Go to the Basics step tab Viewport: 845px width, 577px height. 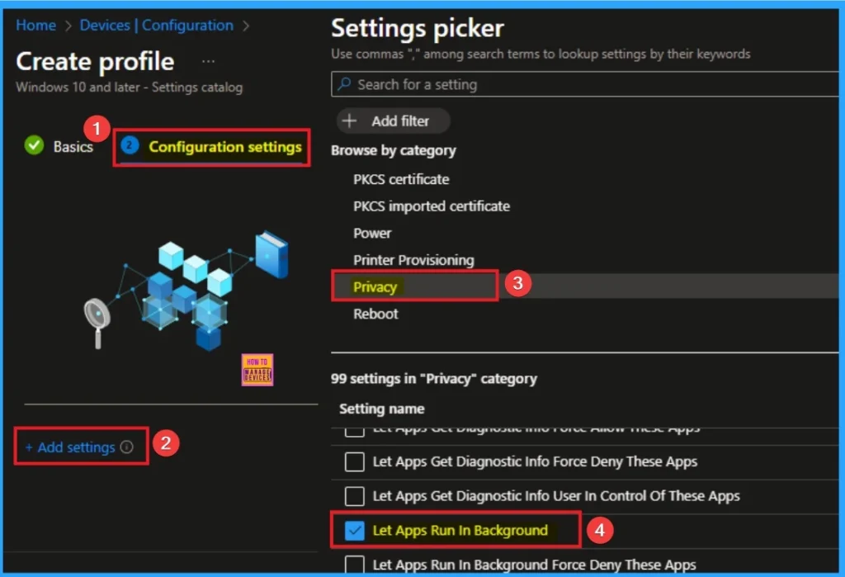point(73,147)
